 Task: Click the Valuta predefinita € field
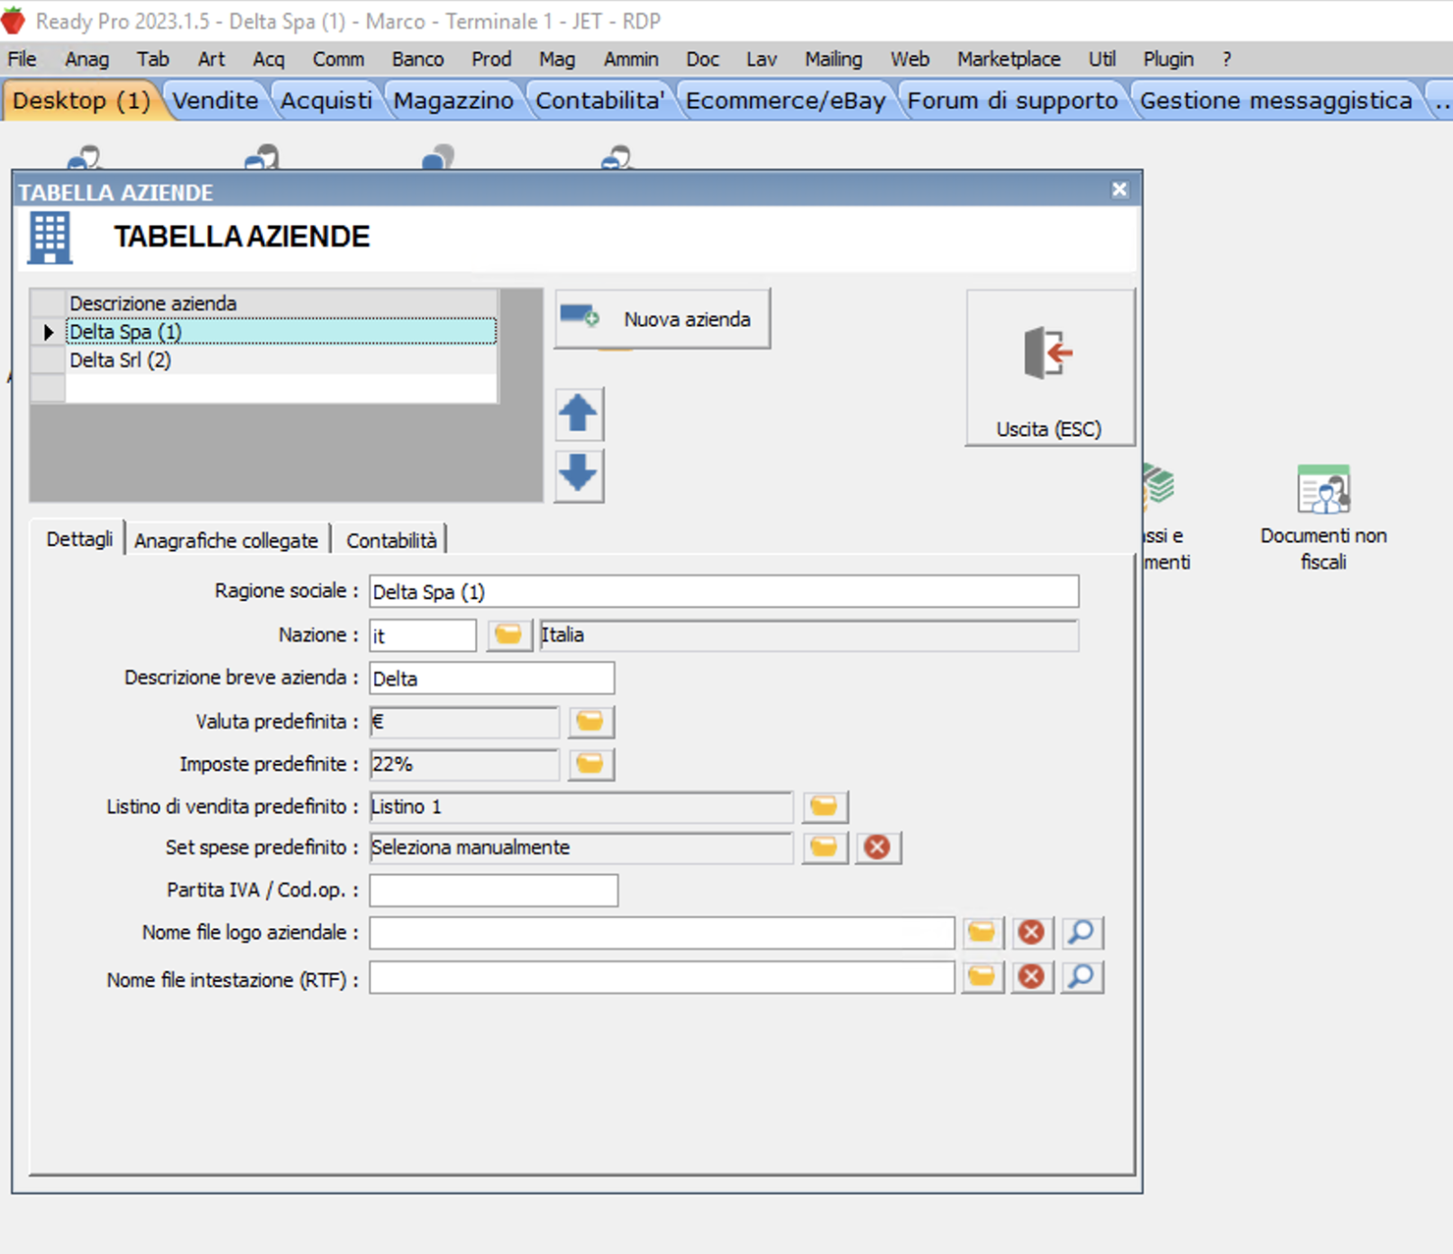[x=464, y=722]
